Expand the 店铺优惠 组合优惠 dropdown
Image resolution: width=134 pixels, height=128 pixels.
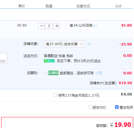(x=64, y=44)
